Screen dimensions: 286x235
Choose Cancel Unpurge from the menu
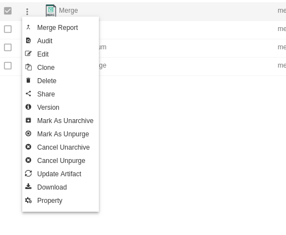click(x=61, y=160)
